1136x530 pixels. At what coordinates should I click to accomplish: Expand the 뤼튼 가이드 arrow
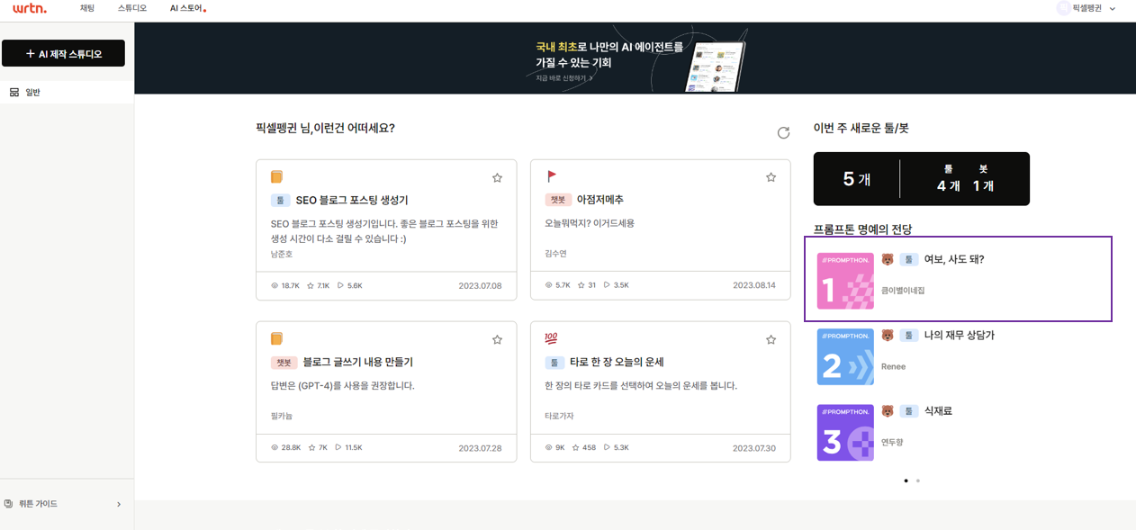(x=119, y=504)
